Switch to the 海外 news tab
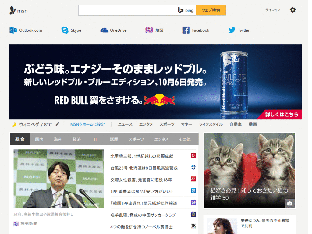Image resolution: width=312 pixels, height=234 pixels. [58, 139]
